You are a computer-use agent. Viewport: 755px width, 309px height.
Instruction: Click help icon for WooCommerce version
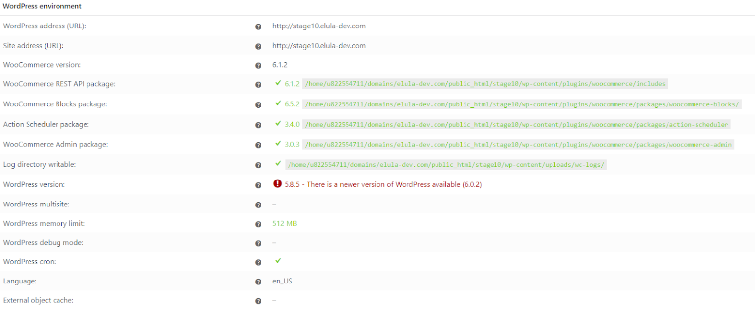pyautogui.click(x=258, y=65)
